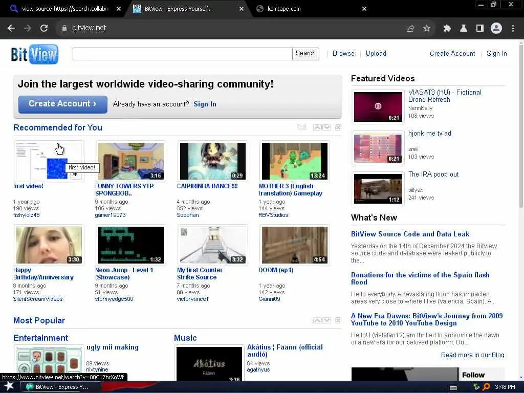Click the video search input field
This screenshot has height=393, width=524.
coord(183,54)
